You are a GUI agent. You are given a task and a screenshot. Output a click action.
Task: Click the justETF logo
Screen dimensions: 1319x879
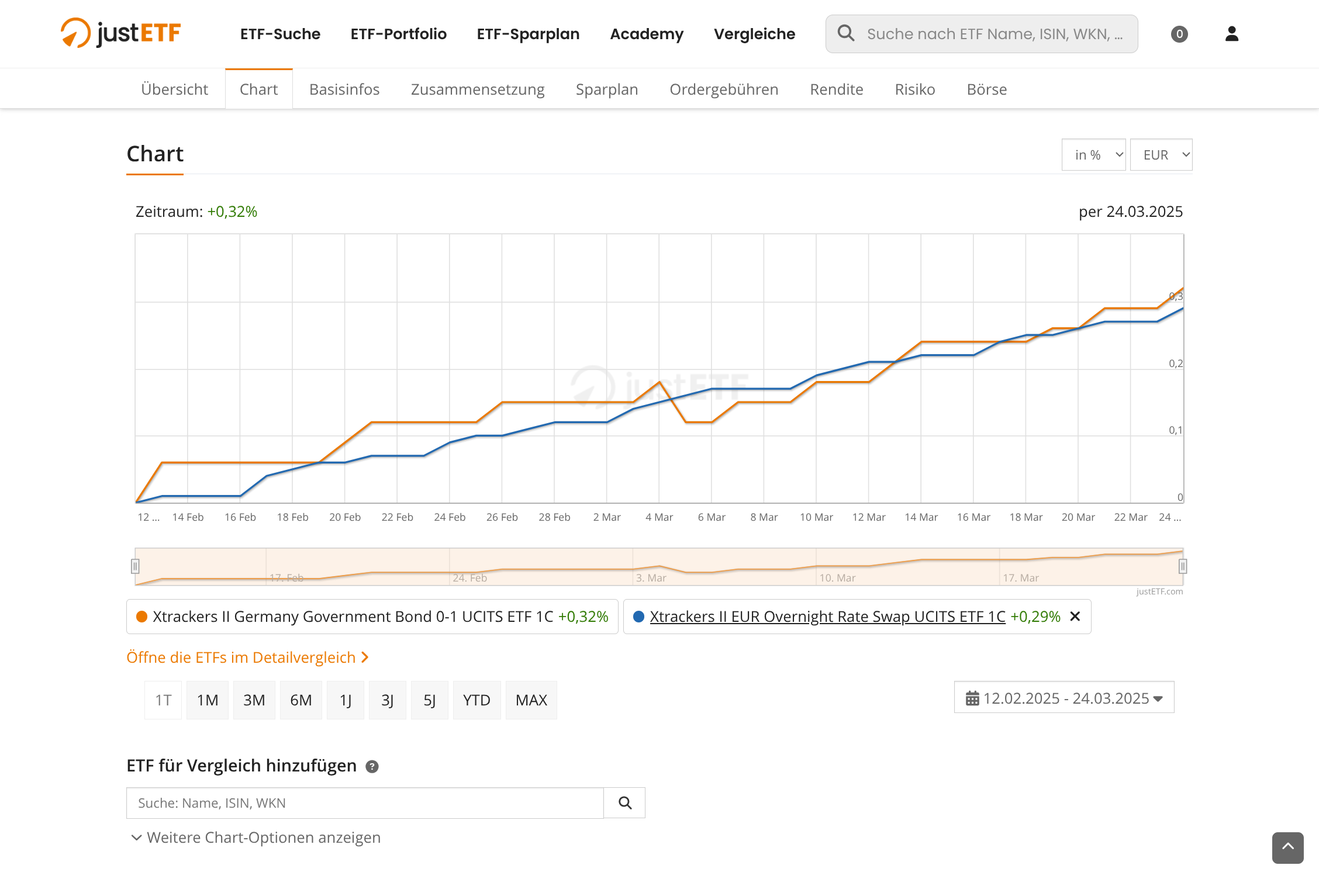(x=121, y=33)
